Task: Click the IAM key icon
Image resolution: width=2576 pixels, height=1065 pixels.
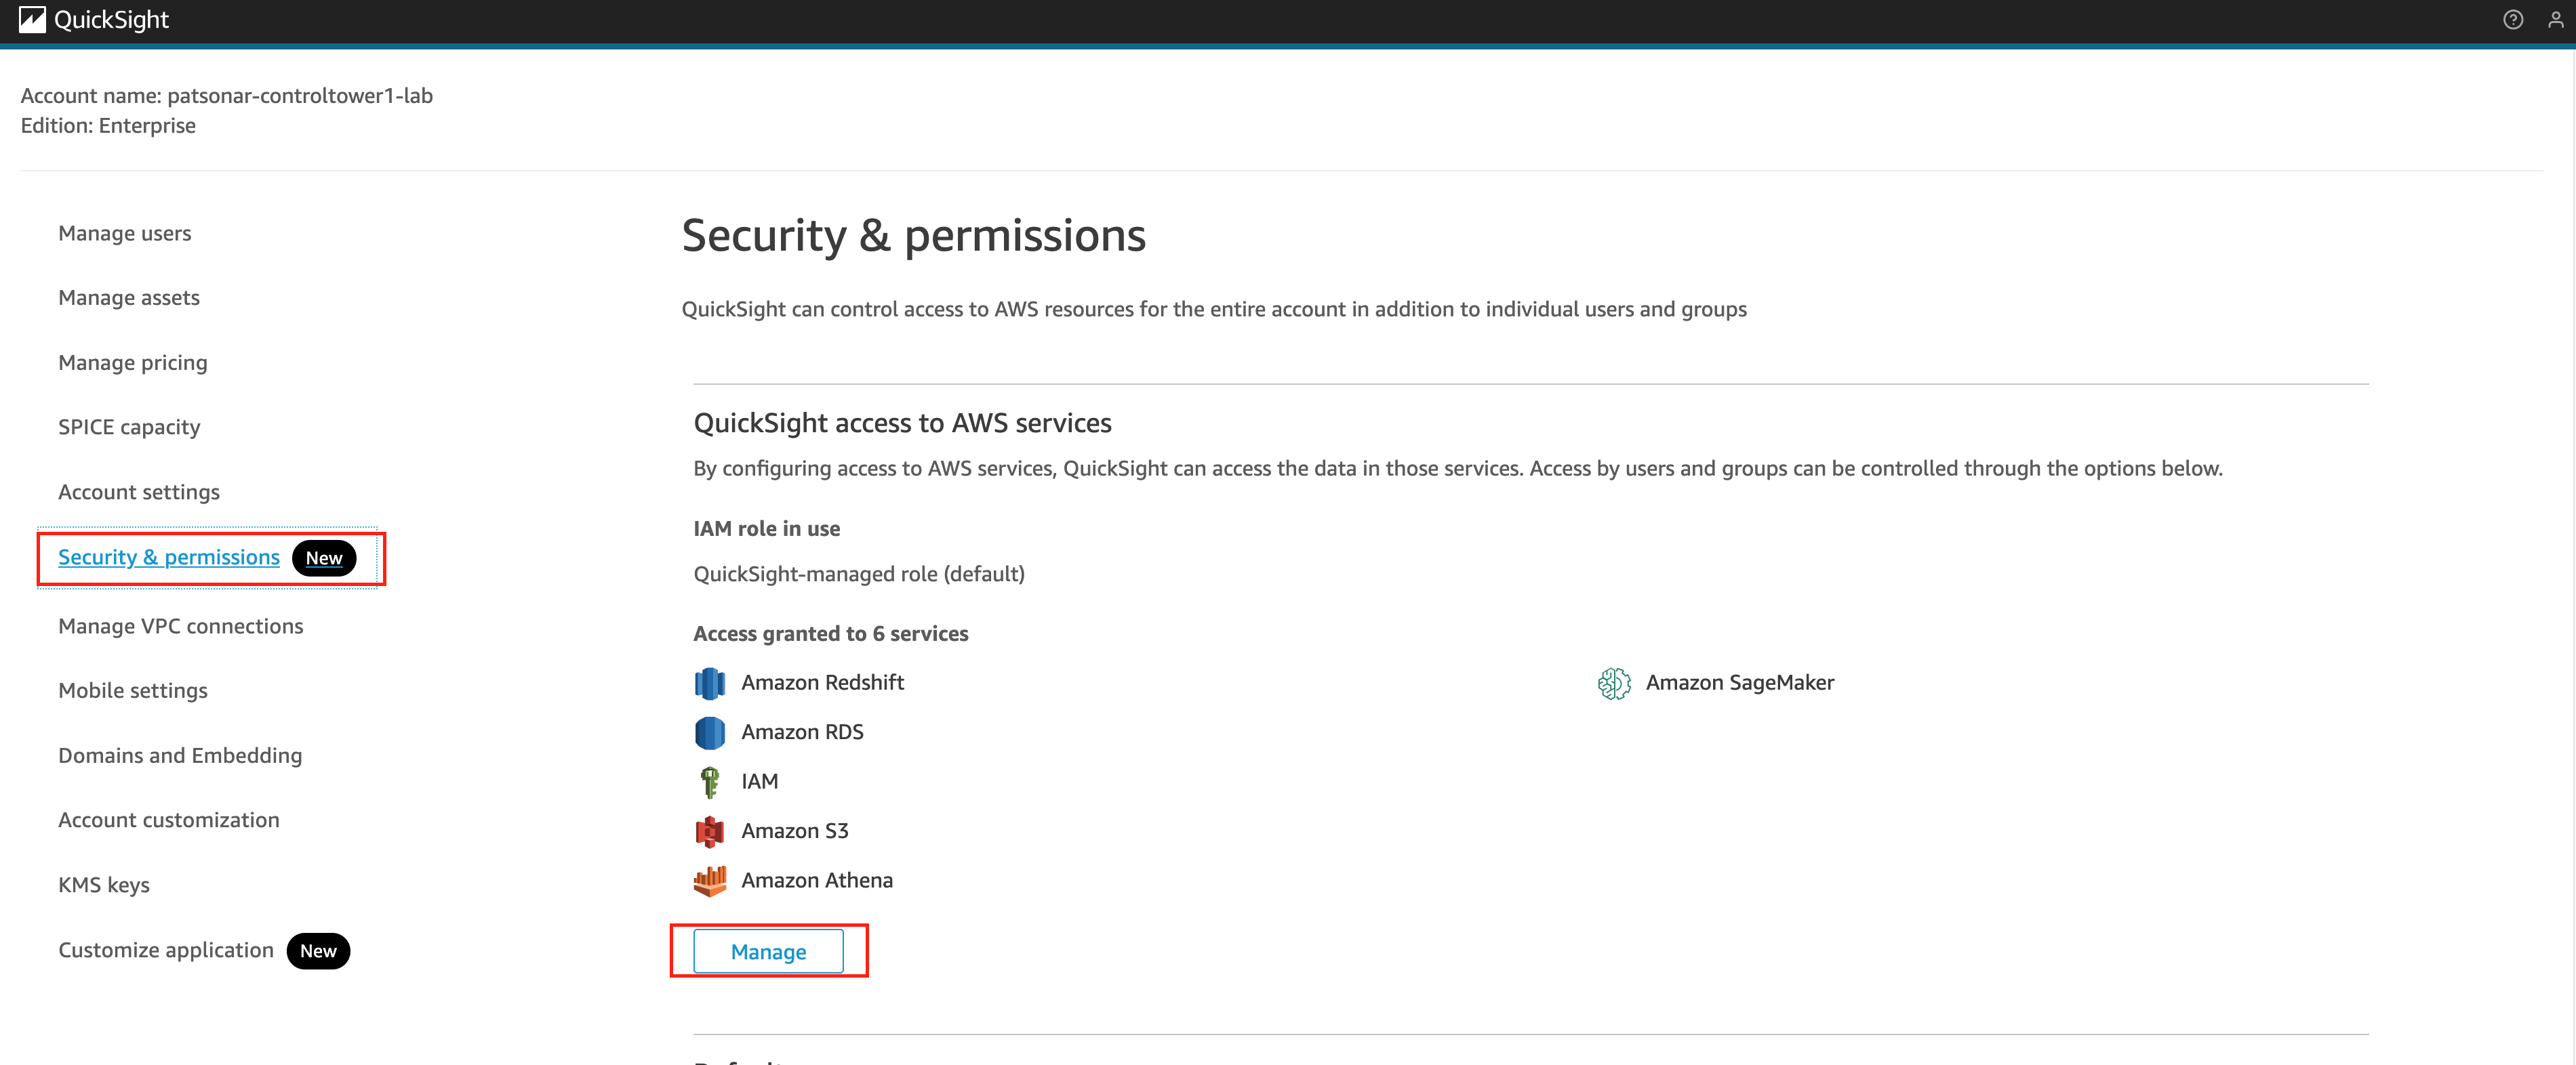Action: coord(709,781)
